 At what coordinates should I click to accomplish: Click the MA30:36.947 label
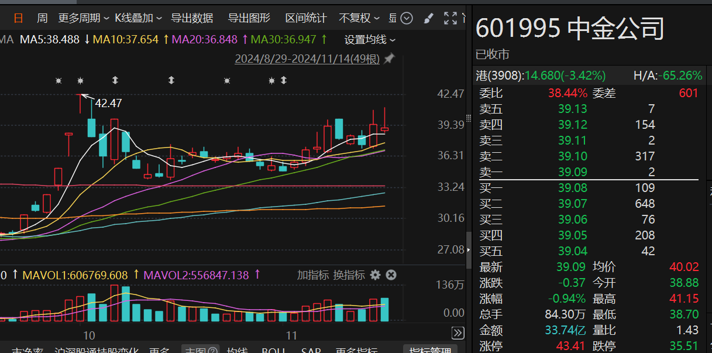pyautogui.click(x=284, y=40)
